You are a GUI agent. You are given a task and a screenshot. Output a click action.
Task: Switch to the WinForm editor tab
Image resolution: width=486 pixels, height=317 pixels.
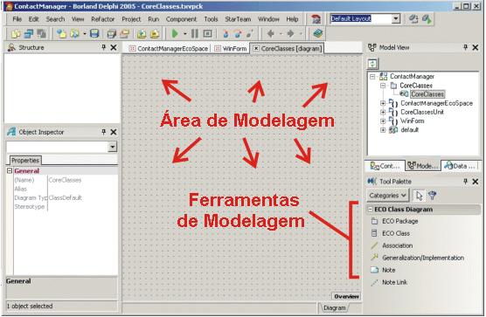[x=231, y=49]
